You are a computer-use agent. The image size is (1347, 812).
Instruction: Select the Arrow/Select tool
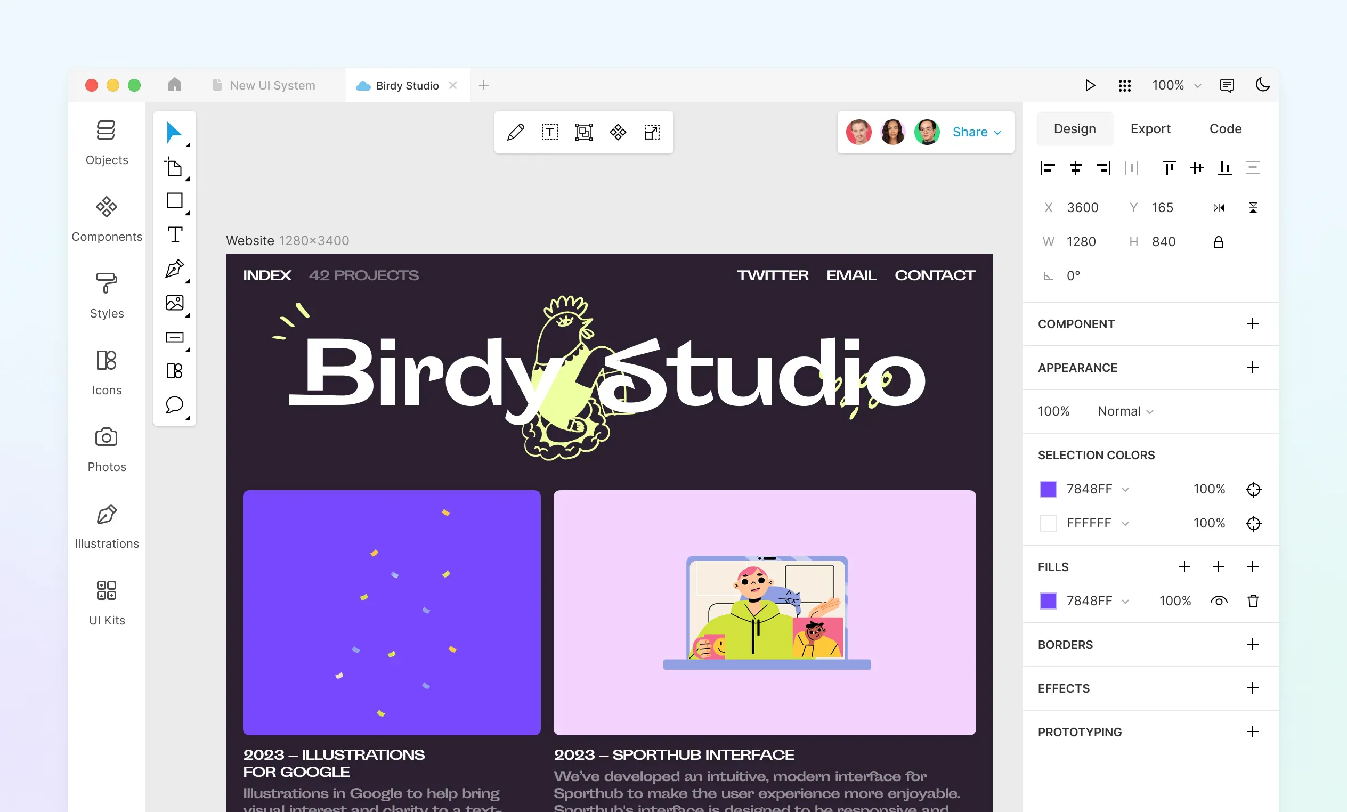[173, 132]
